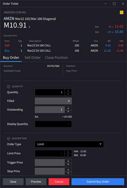This screenshot has width=127, height=188.
Task: Click the 11.40 ask of the Buy leg
Action: 120,51
